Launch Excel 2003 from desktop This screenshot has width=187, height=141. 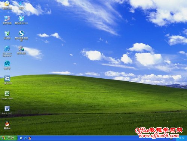click(7, 94)
